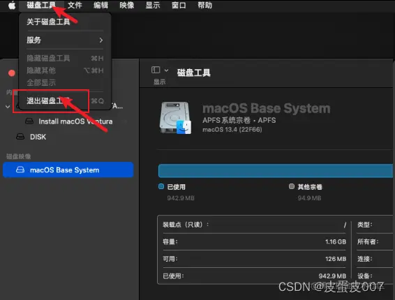Click the 显示 toolbar label
Image resolution: width=395 pixels, height=300 pixels.
click(159, 82)
